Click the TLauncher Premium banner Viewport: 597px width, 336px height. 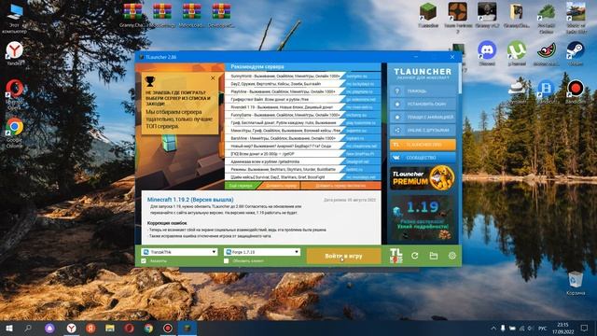(423, 178)
